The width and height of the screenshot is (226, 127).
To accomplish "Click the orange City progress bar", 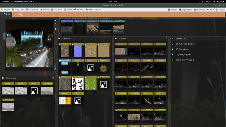I will 118,14.
